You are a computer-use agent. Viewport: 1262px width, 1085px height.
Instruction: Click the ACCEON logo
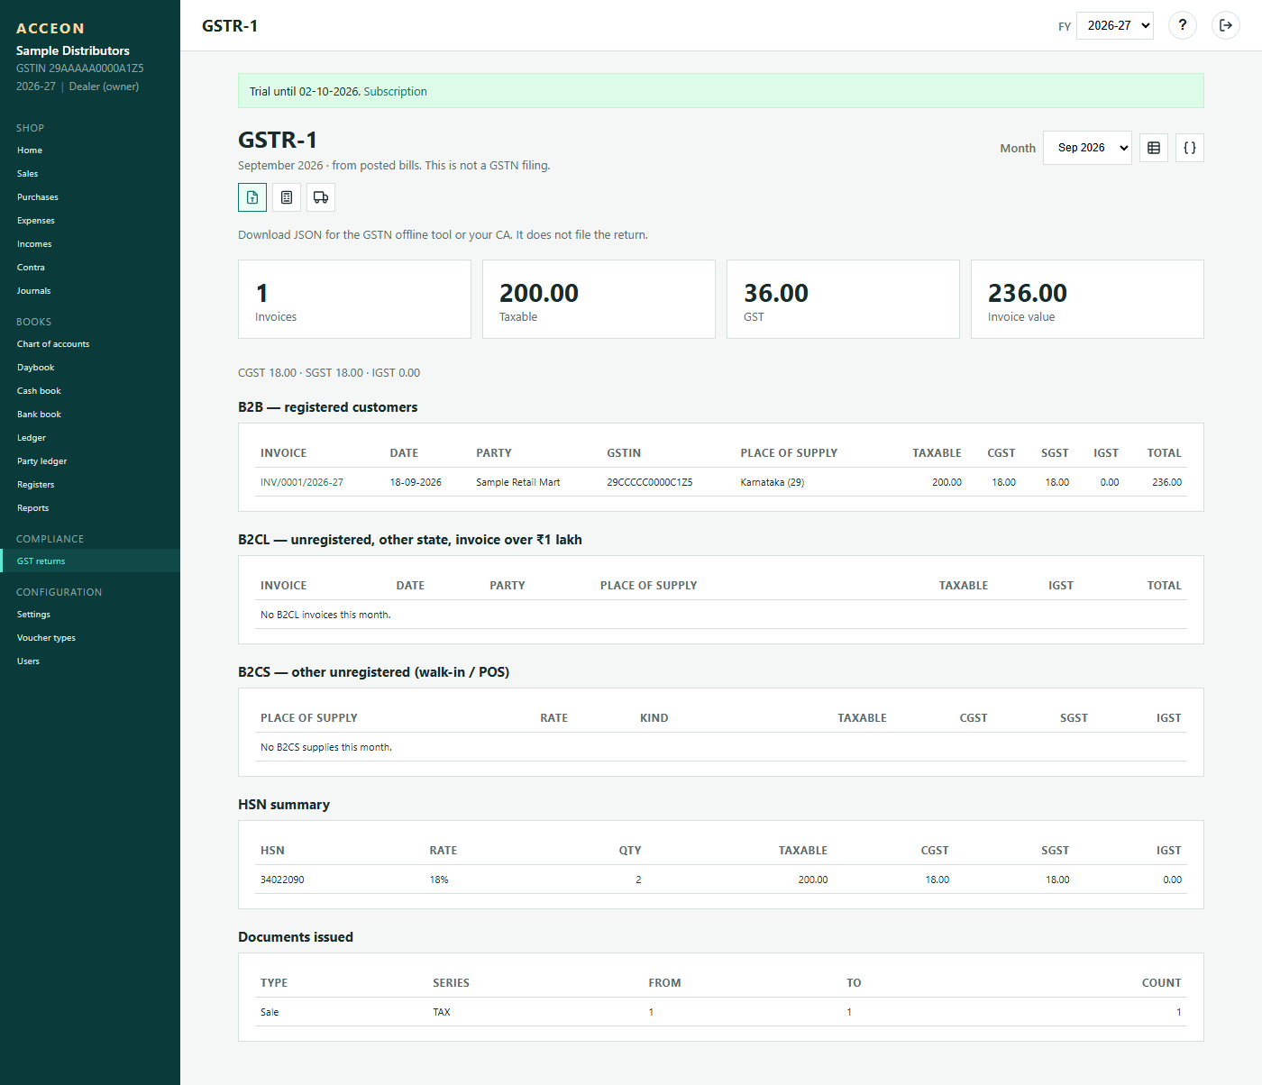[x=50, y=29]
